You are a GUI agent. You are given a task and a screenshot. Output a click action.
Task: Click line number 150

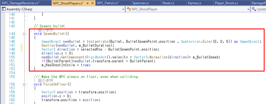[x=12, y=57]
